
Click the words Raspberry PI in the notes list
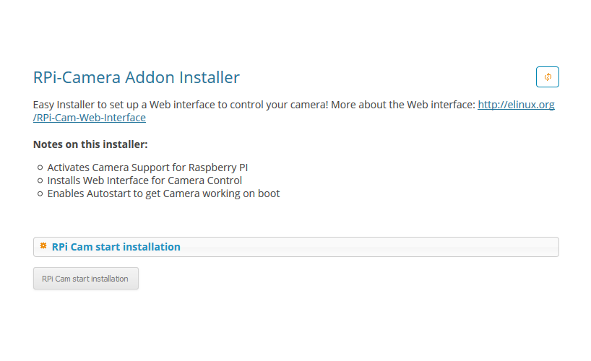coord(218,168)
